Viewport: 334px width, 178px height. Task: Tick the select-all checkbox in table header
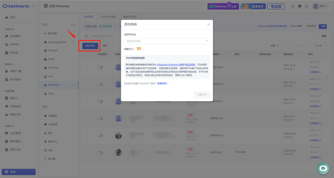tap(88, 54)
